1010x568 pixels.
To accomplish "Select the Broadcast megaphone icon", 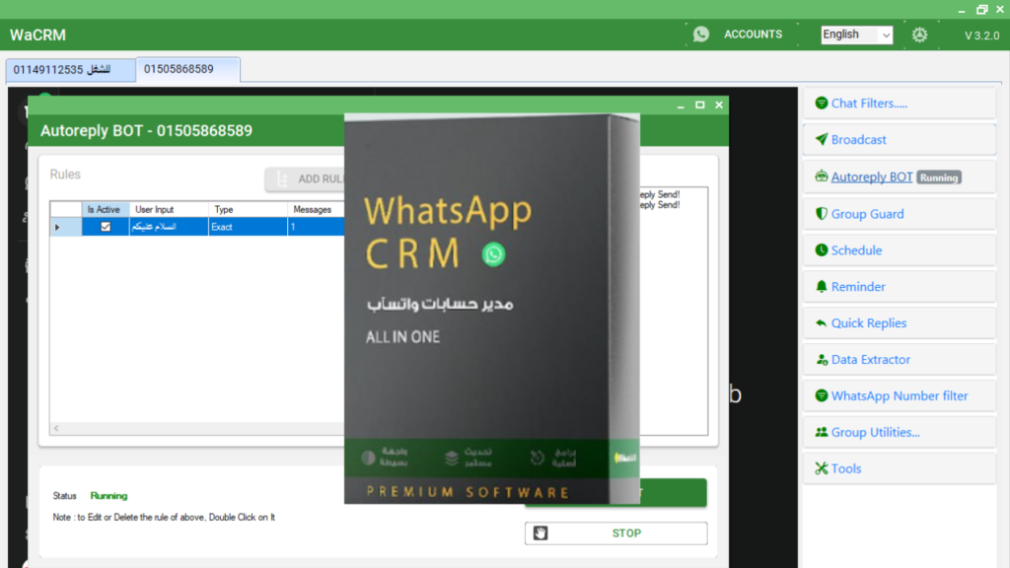I will tap(821, 139).
